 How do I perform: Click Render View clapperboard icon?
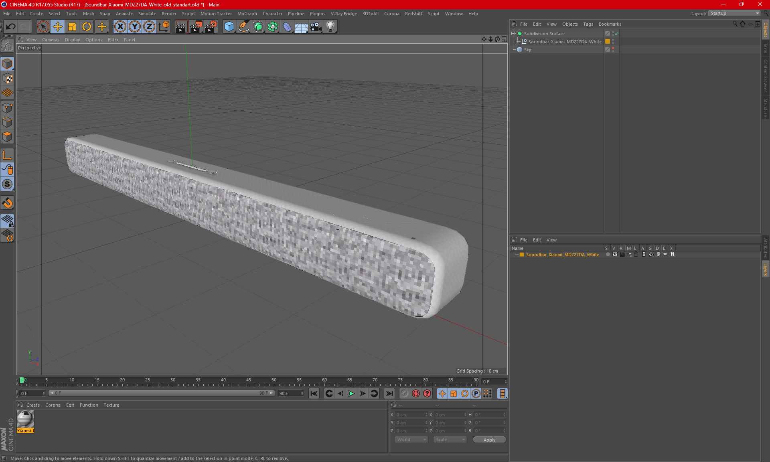(x=181, y=26)
